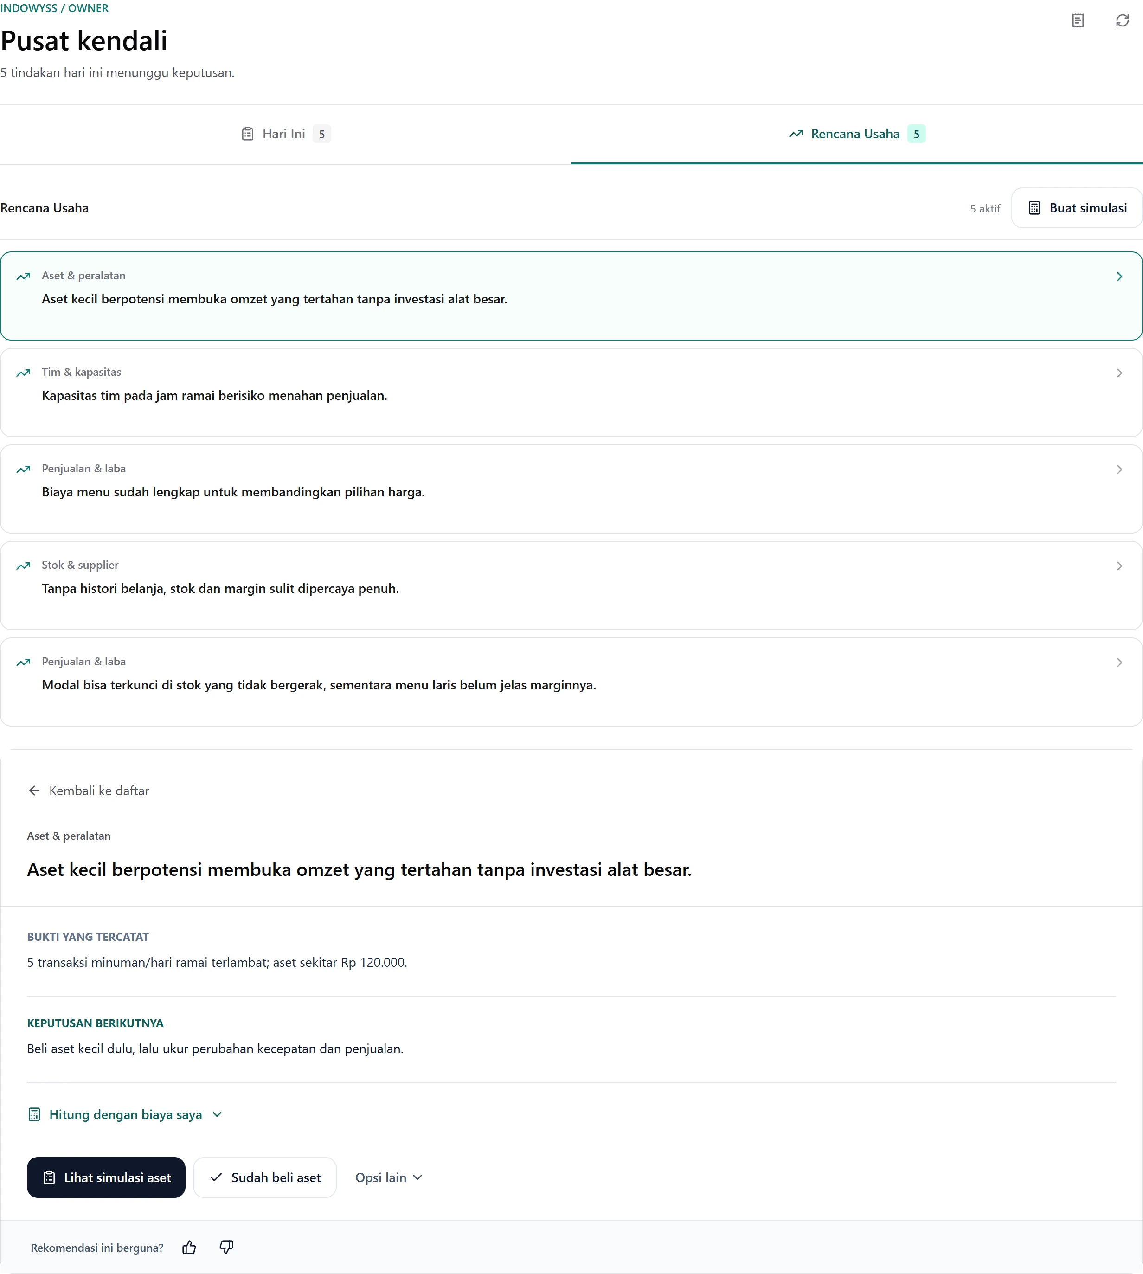This screenshot has height=1274, width=1143.
Task: Click the refresh icon in header
Action: point(1122,21)
